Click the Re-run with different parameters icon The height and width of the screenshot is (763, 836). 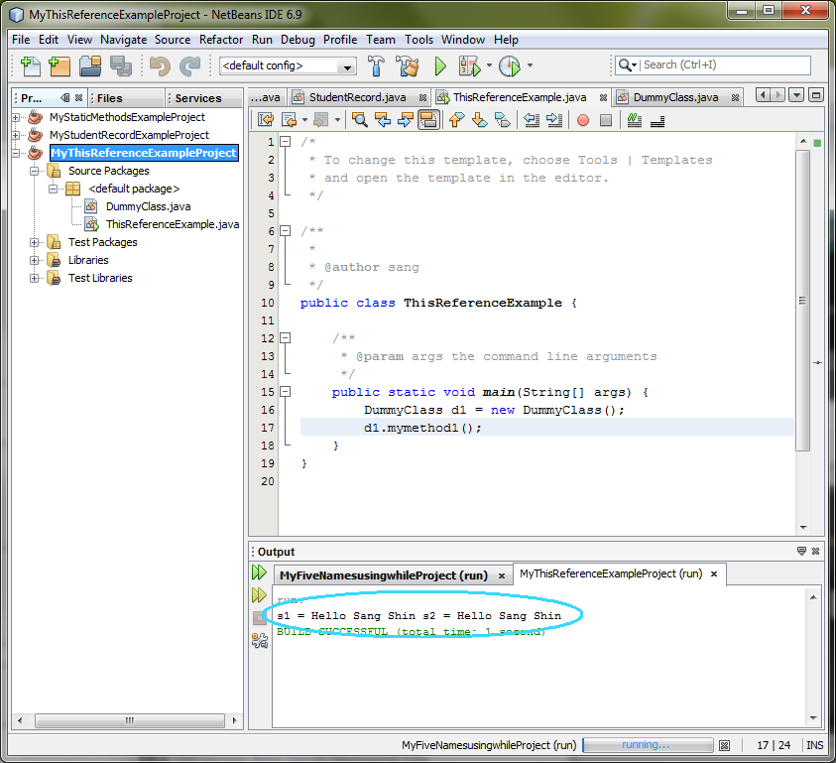pos(259,595)
